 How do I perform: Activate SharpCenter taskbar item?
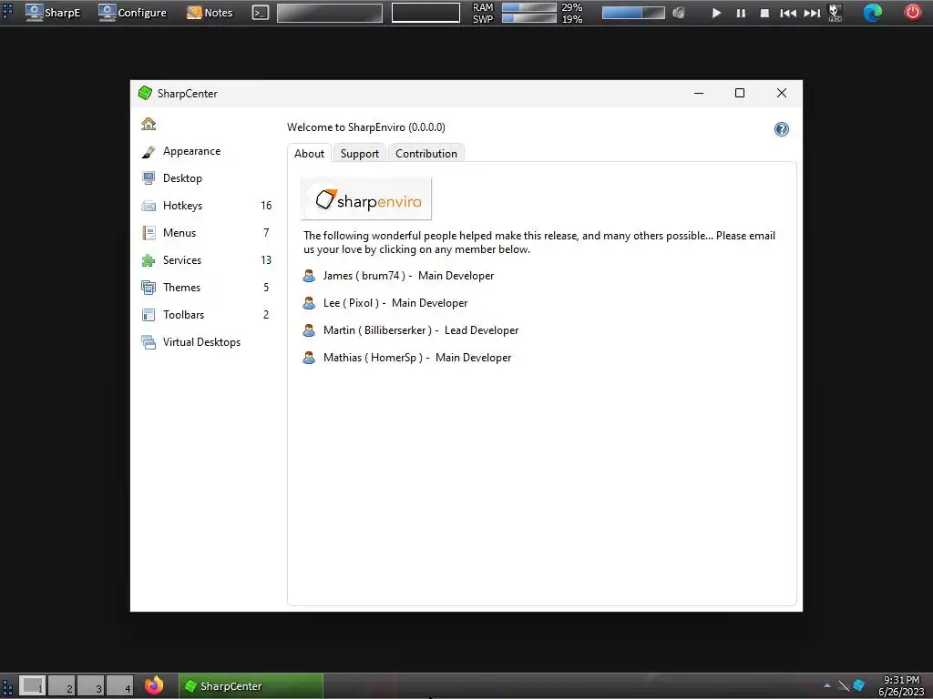coord(251,686)
